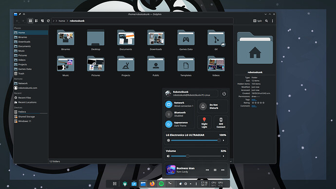Open Dolphin's three-dot hamburger menu
The height and width of the screenshot is (189, 336).
272,21
